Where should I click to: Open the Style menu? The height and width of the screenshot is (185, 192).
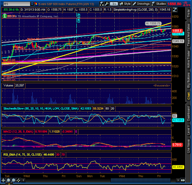125,4
